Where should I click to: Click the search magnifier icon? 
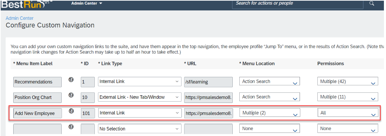[372, 3]
